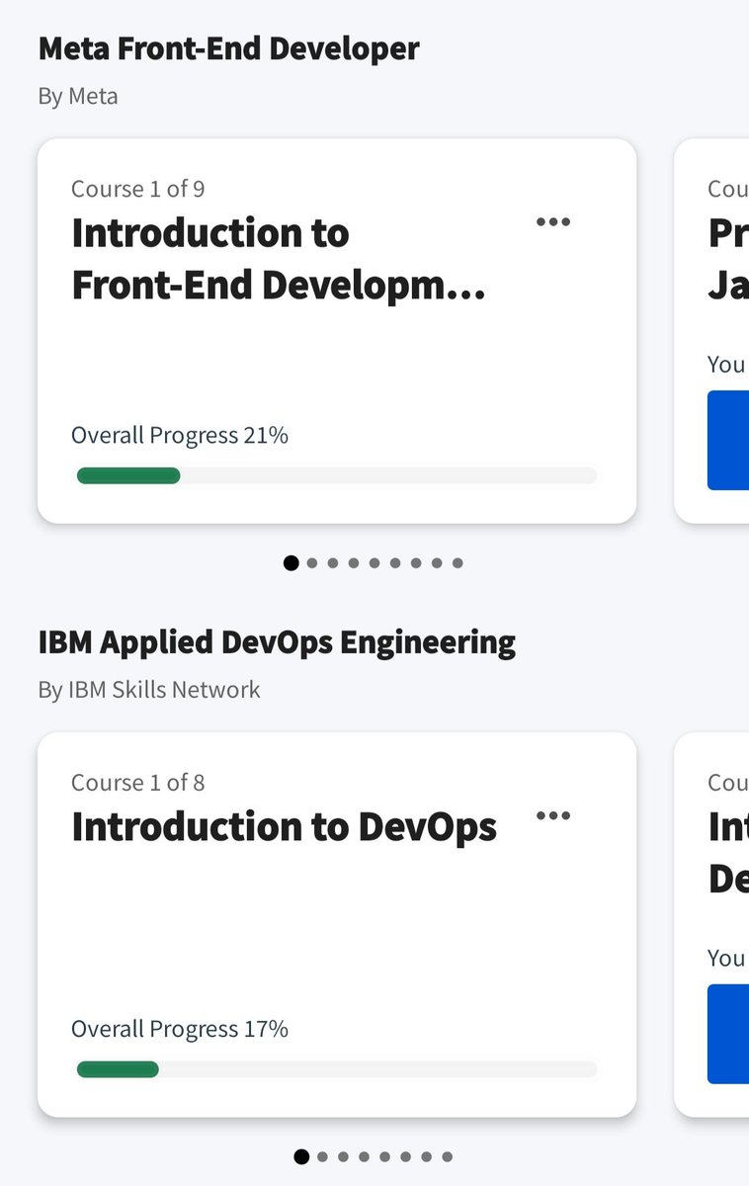749x1186 pixels.
Task: Select last page dot in Meta carousel
Action: (458, 563)
